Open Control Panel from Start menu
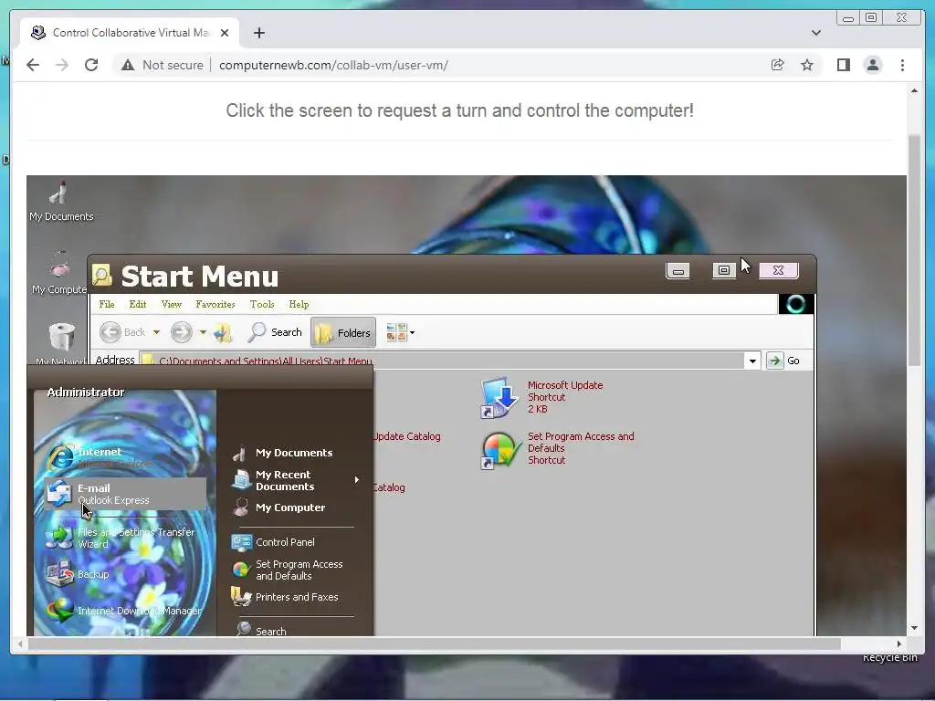 click(x=274, y=542)
